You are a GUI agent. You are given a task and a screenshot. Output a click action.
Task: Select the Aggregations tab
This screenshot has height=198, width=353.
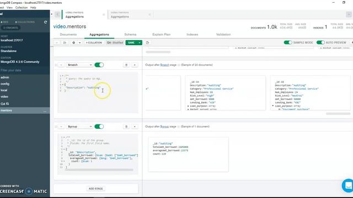coord(99,34)
